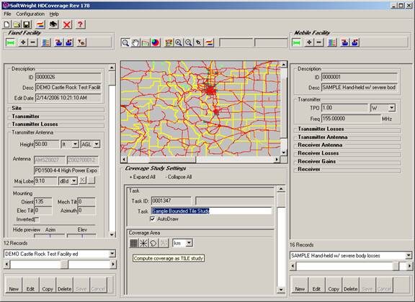Image resolution: width=415 pixels, height=302 pixels.
Task: Click the zoom out icon on map toolbar
Action: (x=189, y=42)
